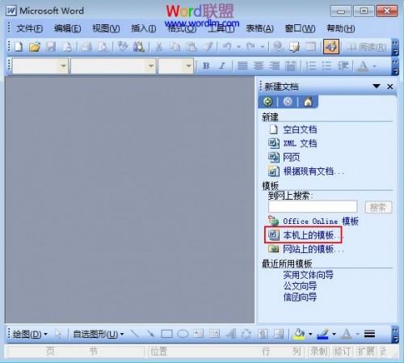Click the 网站上的模板 link
The width and height of the screenshot is (404, 363).
[313, 249]
